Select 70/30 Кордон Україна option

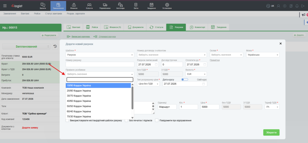(98, 116)
